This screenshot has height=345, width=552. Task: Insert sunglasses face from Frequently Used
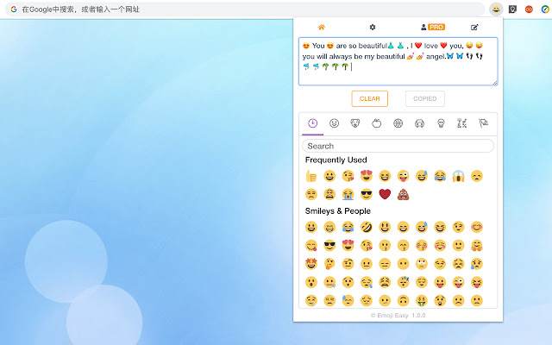pos(367,194)
